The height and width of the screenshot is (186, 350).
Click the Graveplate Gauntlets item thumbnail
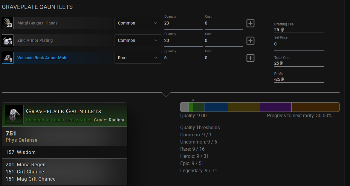tap(14, 115)
